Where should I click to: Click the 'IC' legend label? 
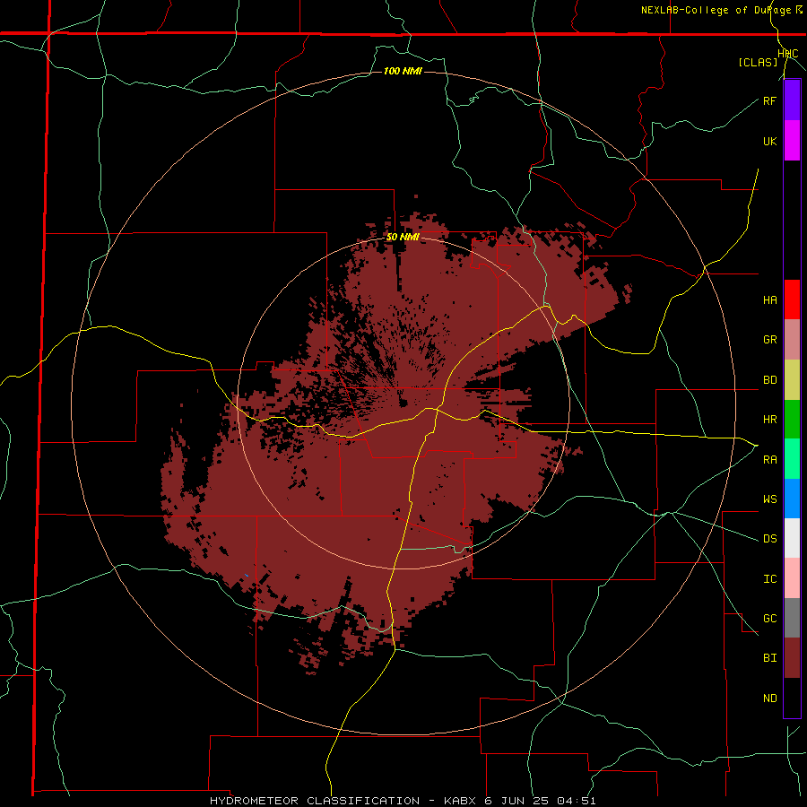[x=769, y=579]
